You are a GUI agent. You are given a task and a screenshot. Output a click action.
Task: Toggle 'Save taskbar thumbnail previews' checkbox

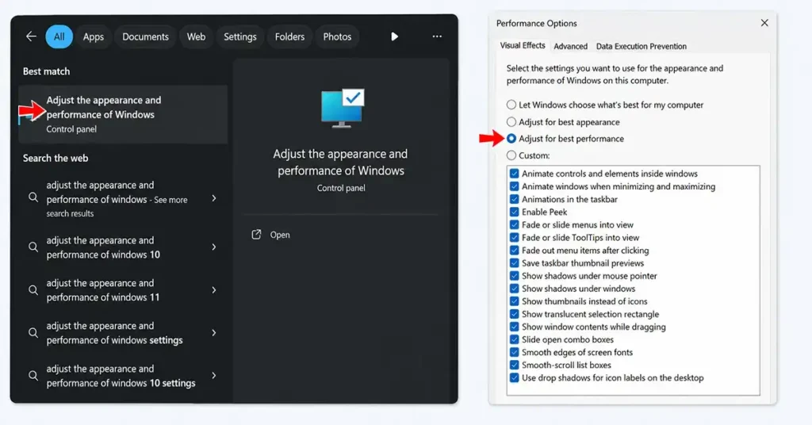pos(514,263)
